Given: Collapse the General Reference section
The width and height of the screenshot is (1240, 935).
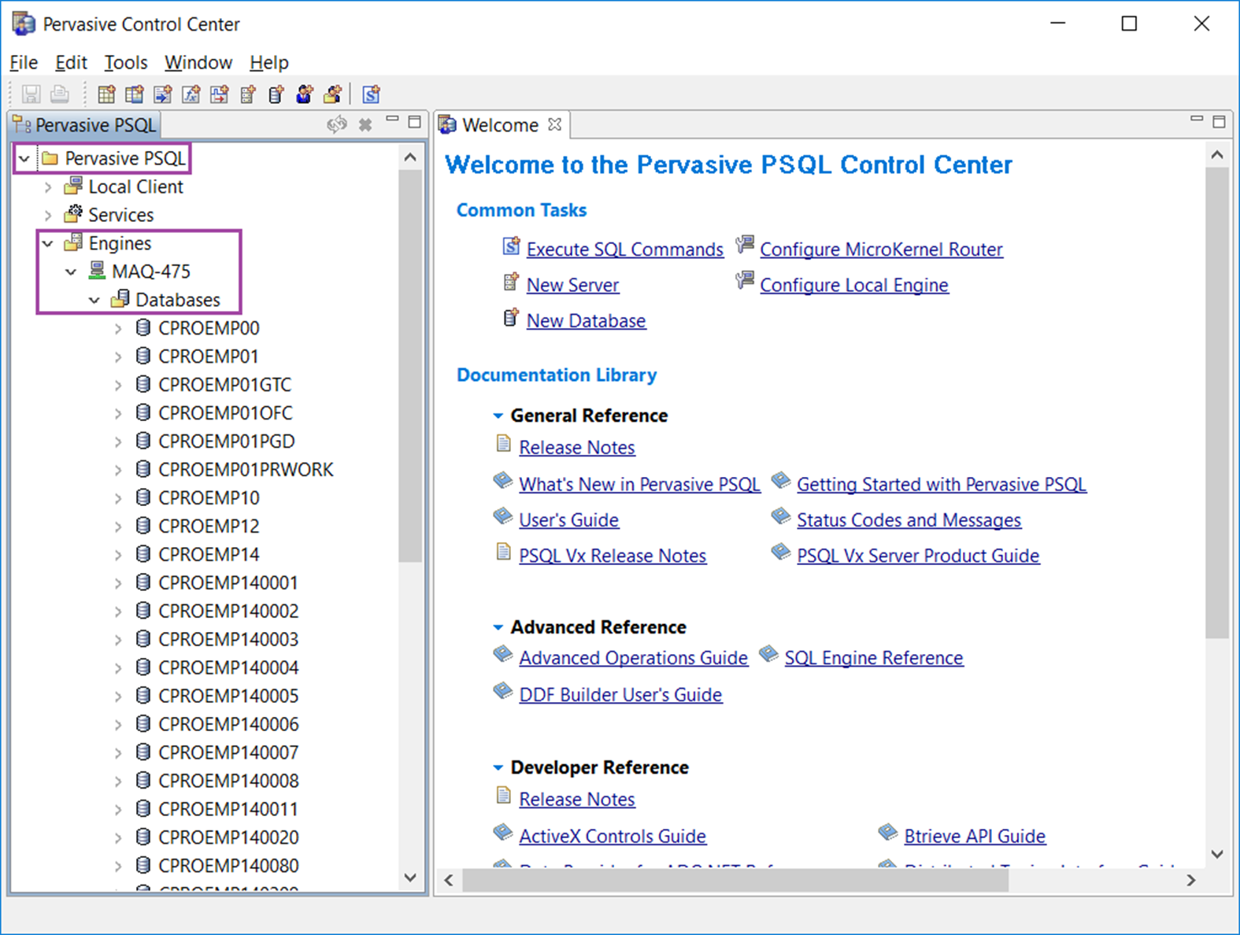Looking at the screenshot, I should pos(498,416).
